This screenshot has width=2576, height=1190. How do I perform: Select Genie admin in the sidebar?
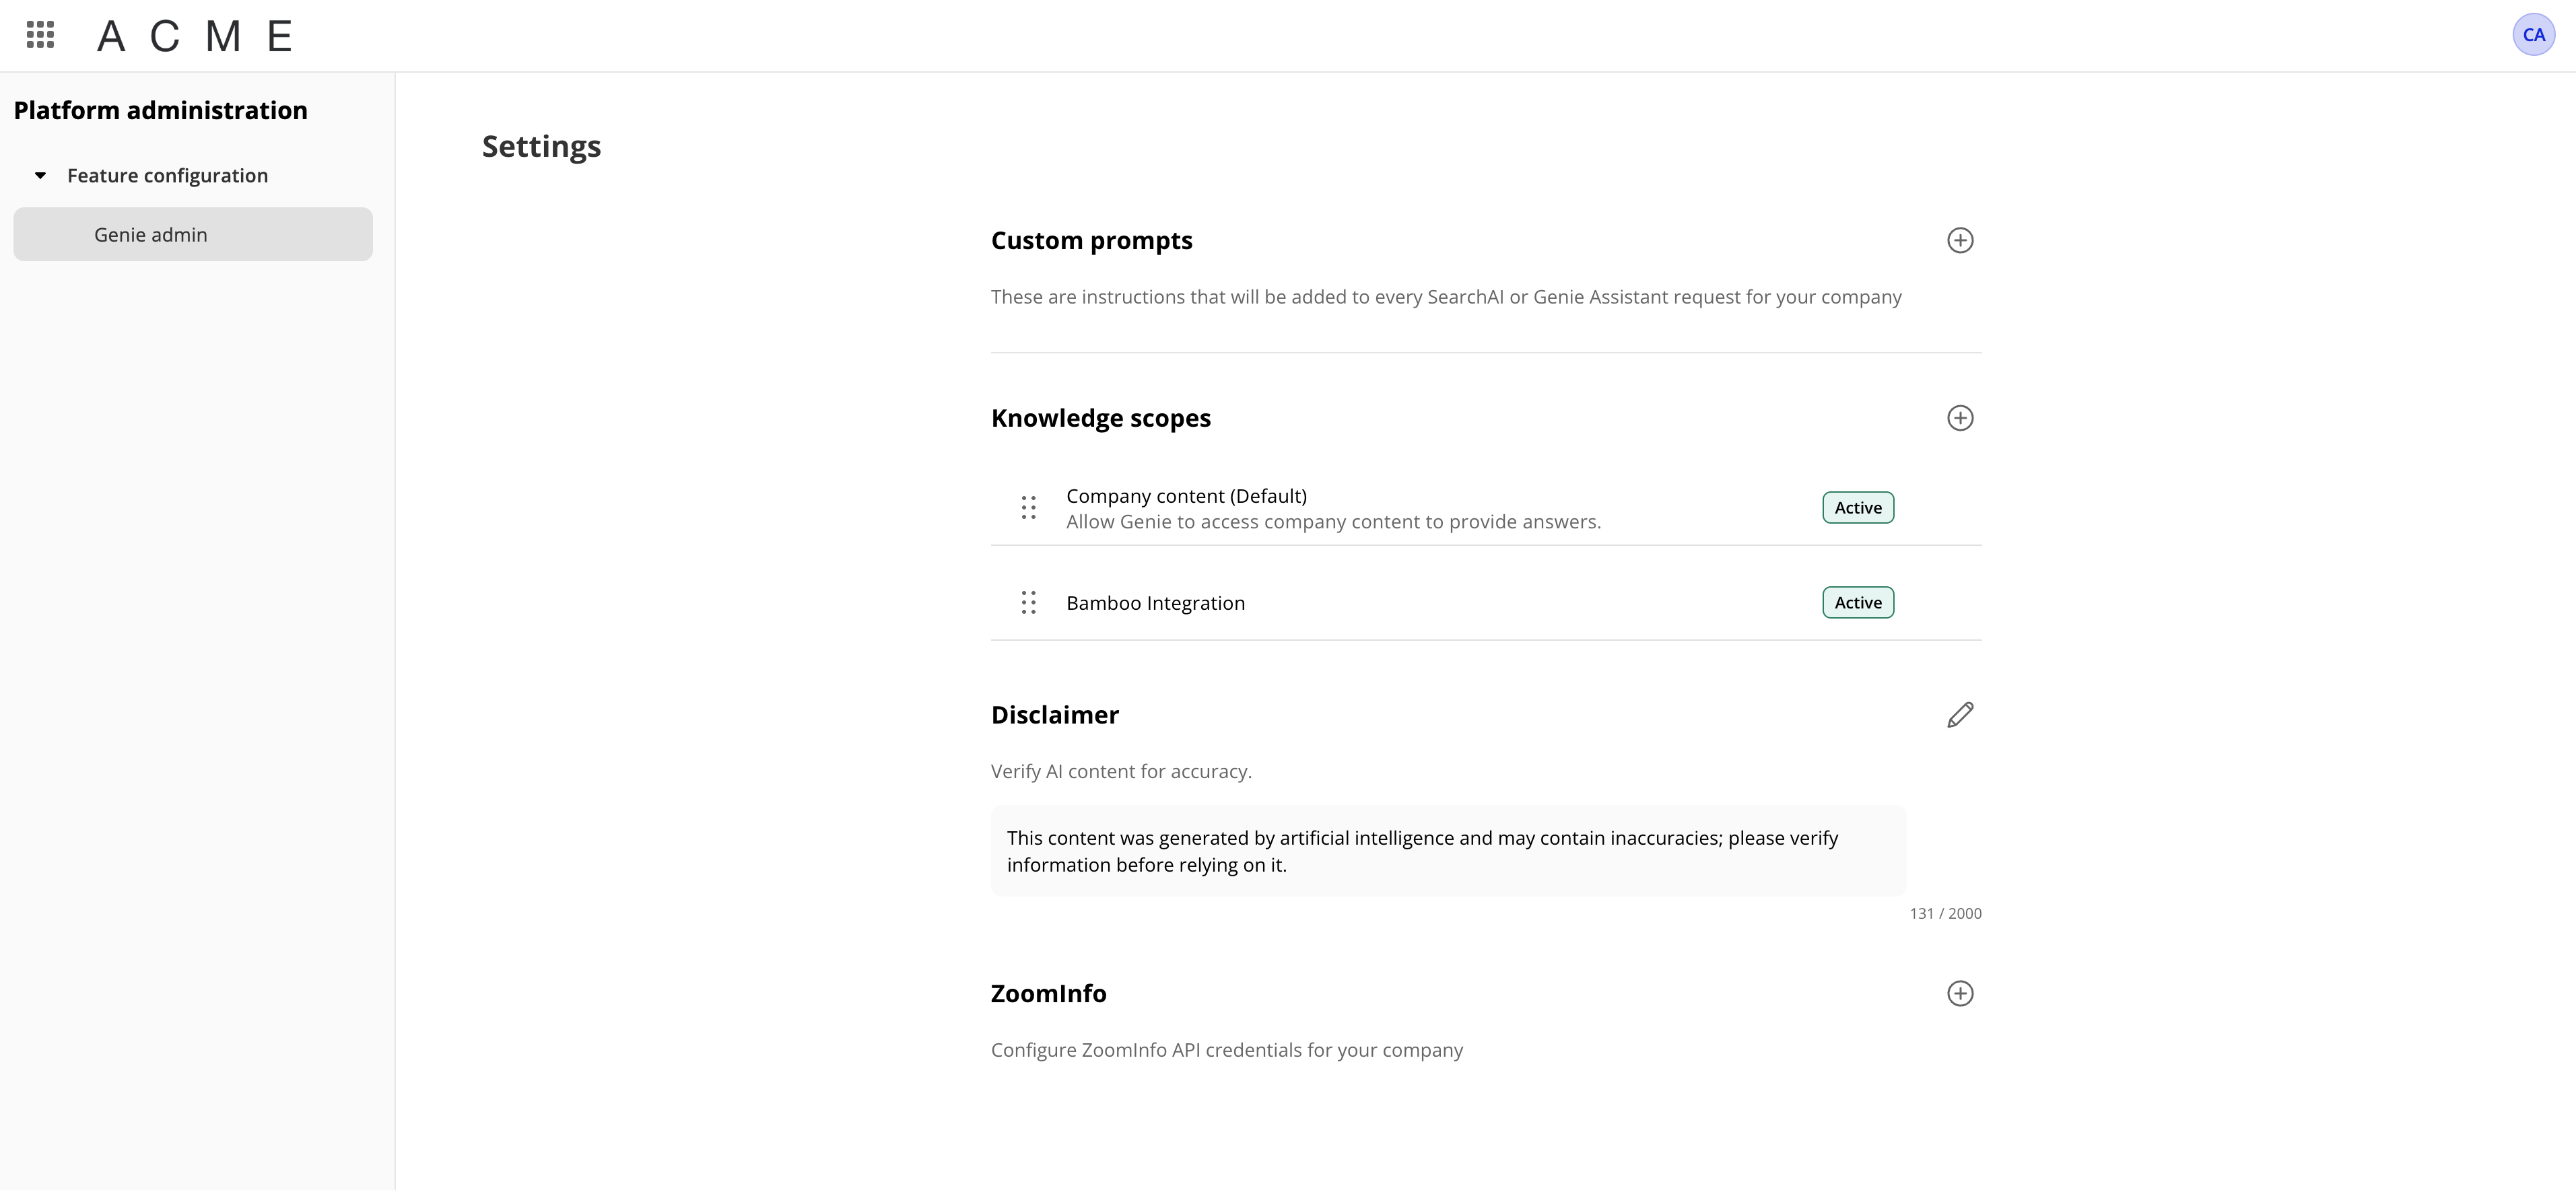(151, 235)
